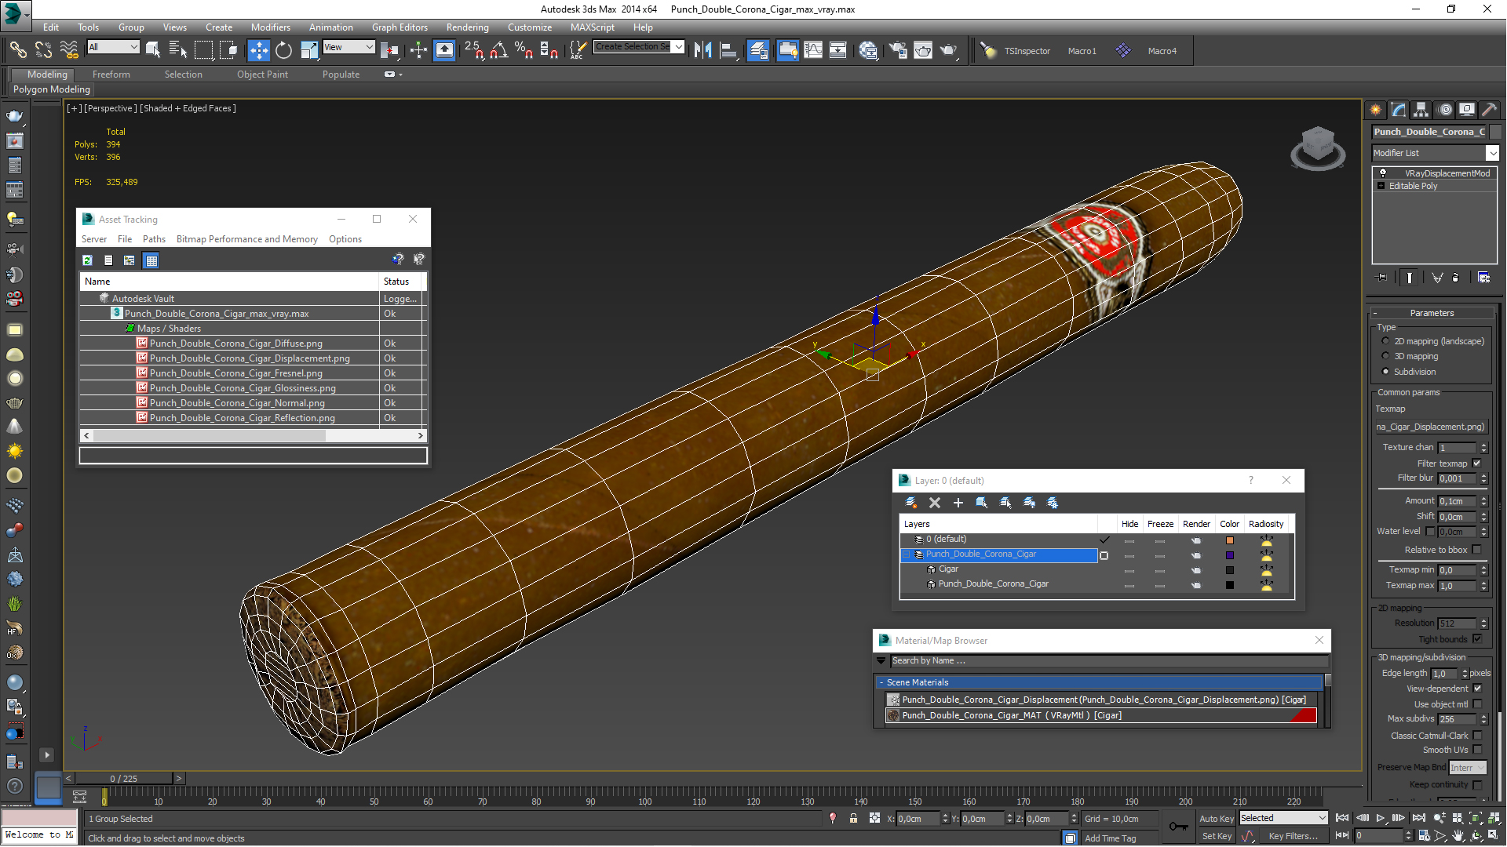
Task: Collapse the Parameters rollout
Action: 1432,313
